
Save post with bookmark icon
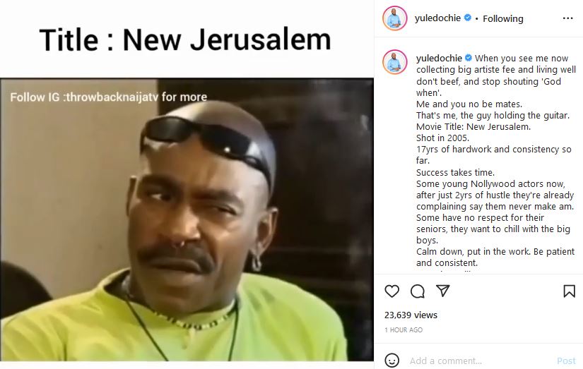click(569, 291)
